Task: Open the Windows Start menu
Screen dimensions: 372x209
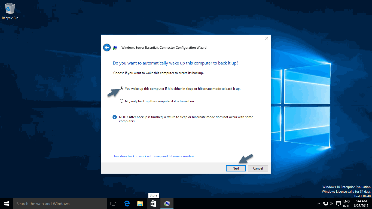Action: tap(7, 204)
